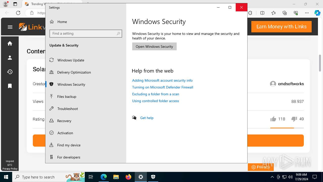Open Adding Microsoft account security info link
Viewport: 323px width, 182px height.
[162, 80]
